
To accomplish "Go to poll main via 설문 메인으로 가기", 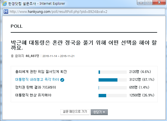I will click(x=75, y=112).
